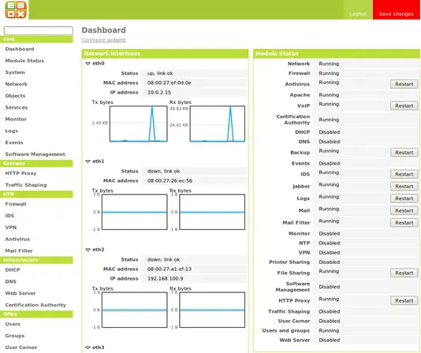
Task: Collapse the eth2 interface section
Action: 88,250
